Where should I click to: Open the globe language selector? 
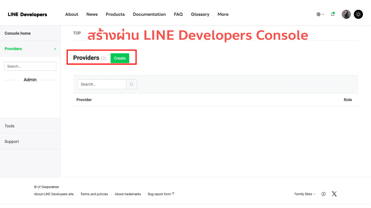(x=320, y=14)
